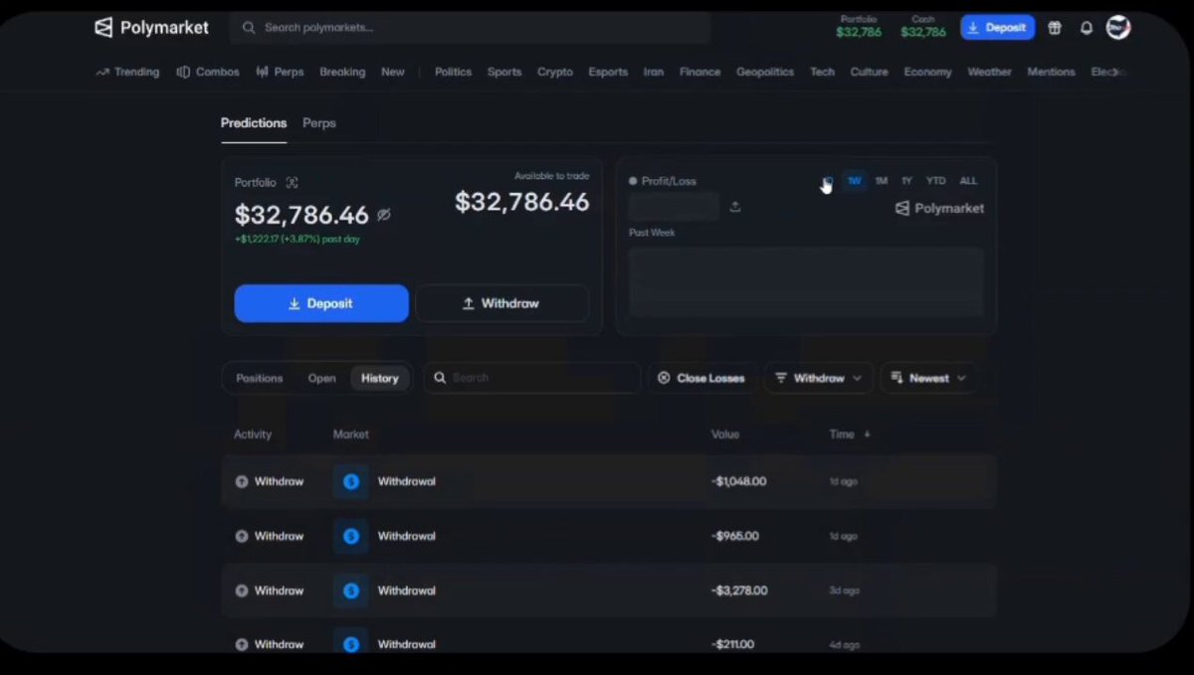Click the Withdraw button beside the large Deposit

[x=502, y=303]
